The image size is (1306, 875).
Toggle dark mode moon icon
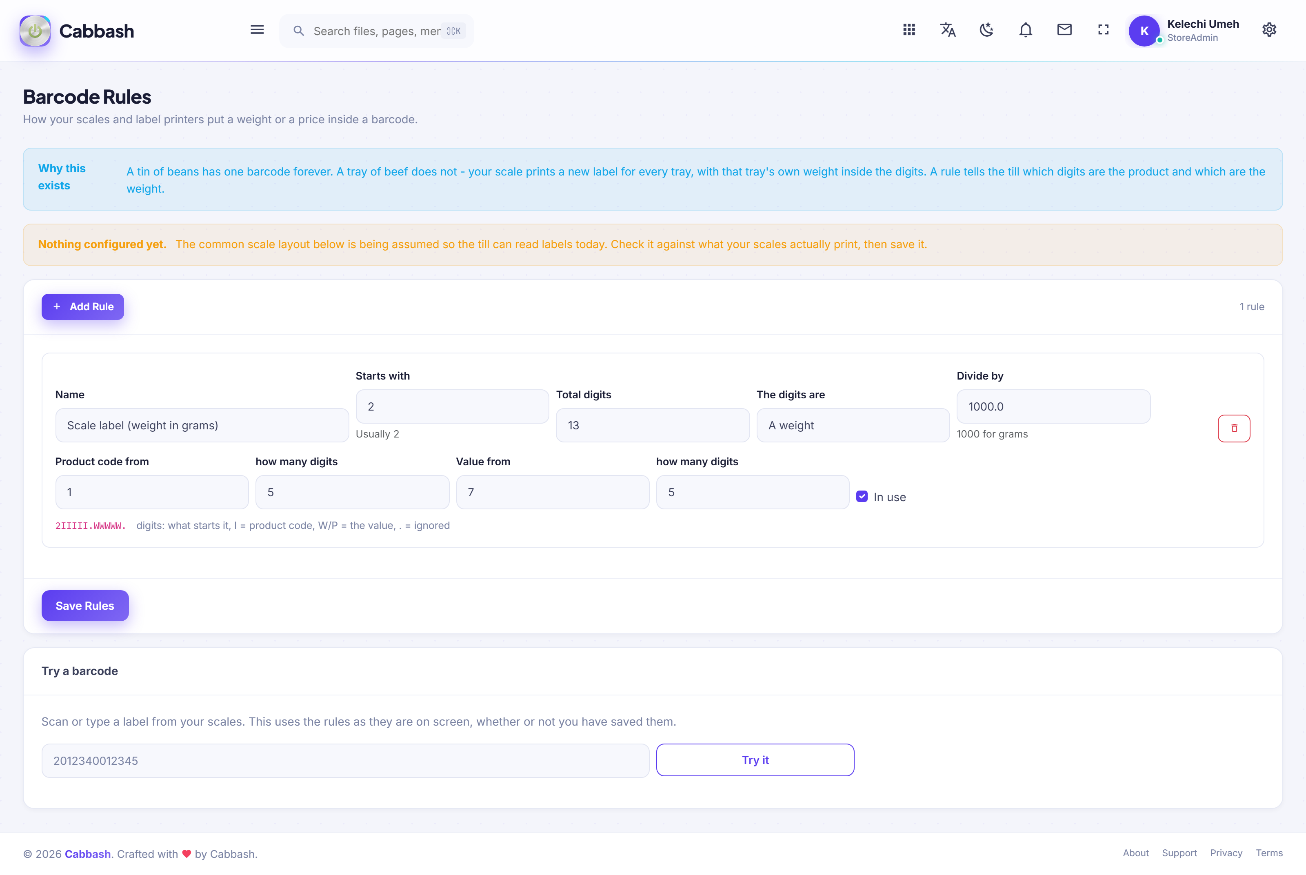click(x=986, y=30)
